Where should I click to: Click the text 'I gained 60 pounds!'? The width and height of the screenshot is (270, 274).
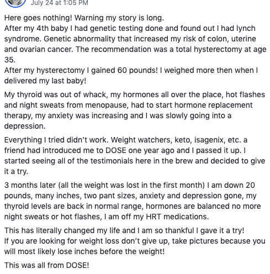point(123,70)
